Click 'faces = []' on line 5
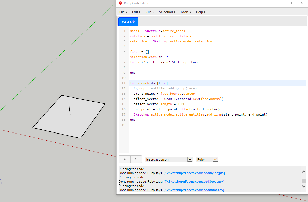The width and height of the screenshot is (308, 202). coord(139,52)
